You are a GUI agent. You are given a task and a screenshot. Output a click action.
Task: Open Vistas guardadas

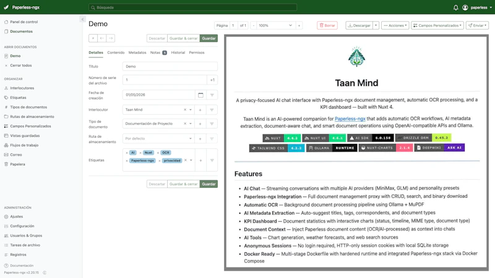point(22,135)
